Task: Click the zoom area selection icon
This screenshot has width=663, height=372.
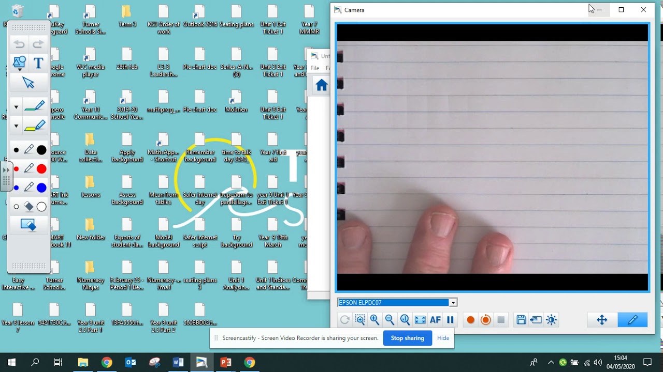Action: coord(360,320)
